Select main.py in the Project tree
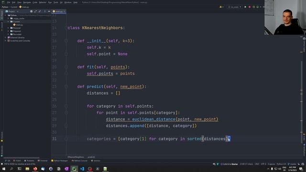 pos(18,25)
